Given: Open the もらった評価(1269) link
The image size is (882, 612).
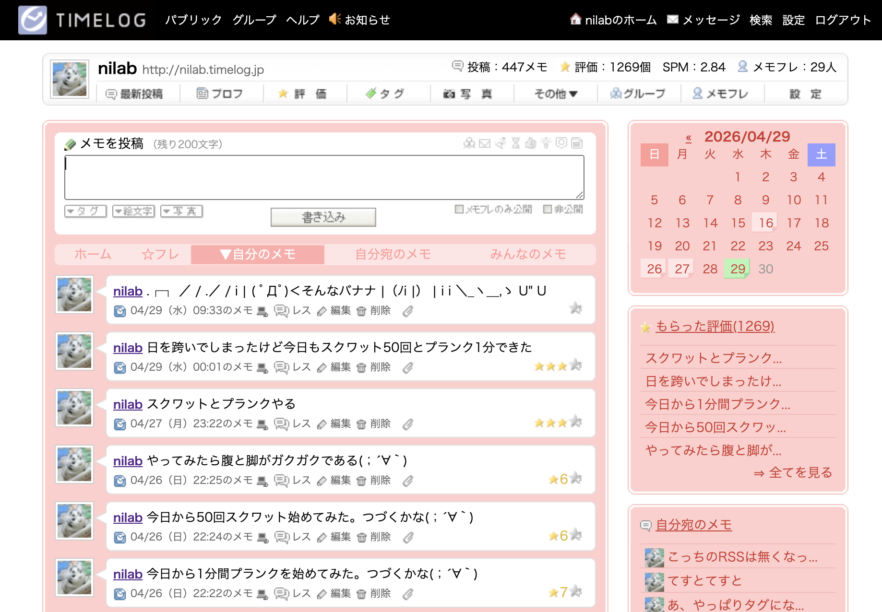Looking at the screenshot, I should click(715, 326).
